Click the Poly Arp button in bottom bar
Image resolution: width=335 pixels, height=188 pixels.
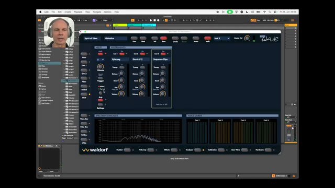(x=151, y=150)
